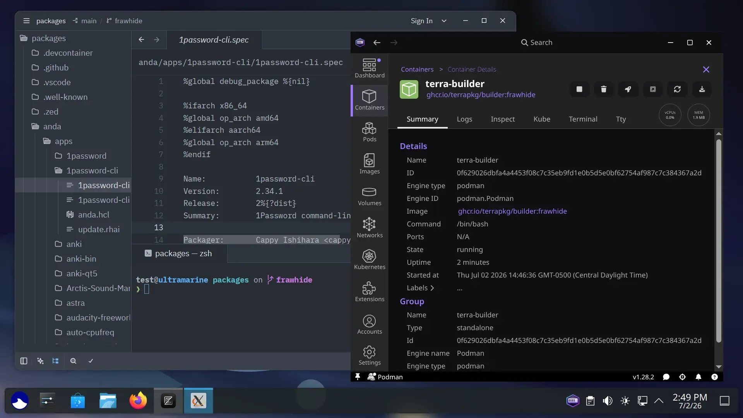This screenshot has height=418, width=743.
Task: Click the container details vertical scrollbar
Action: coord(719,241)
